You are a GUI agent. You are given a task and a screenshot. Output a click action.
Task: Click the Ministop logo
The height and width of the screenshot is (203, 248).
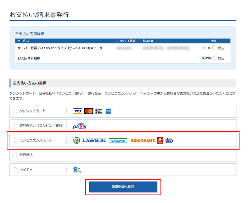[x=169, y=140]
